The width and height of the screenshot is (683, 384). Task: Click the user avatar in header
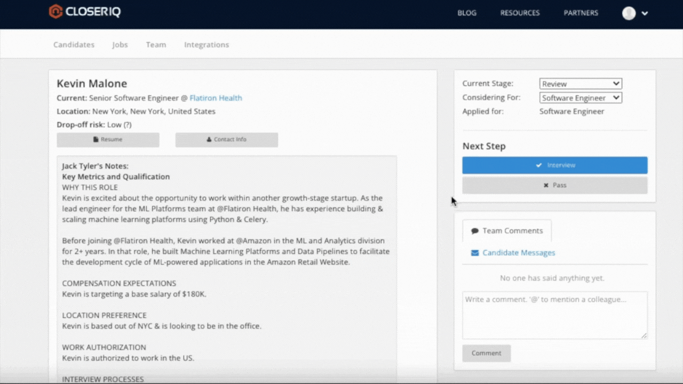click(x=629, y=13)
